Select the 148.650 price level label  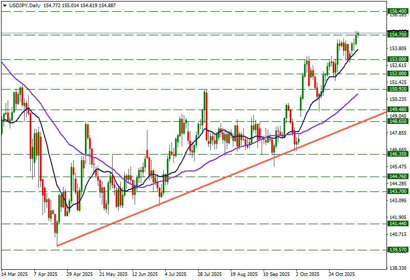click(x=397, y=121)
